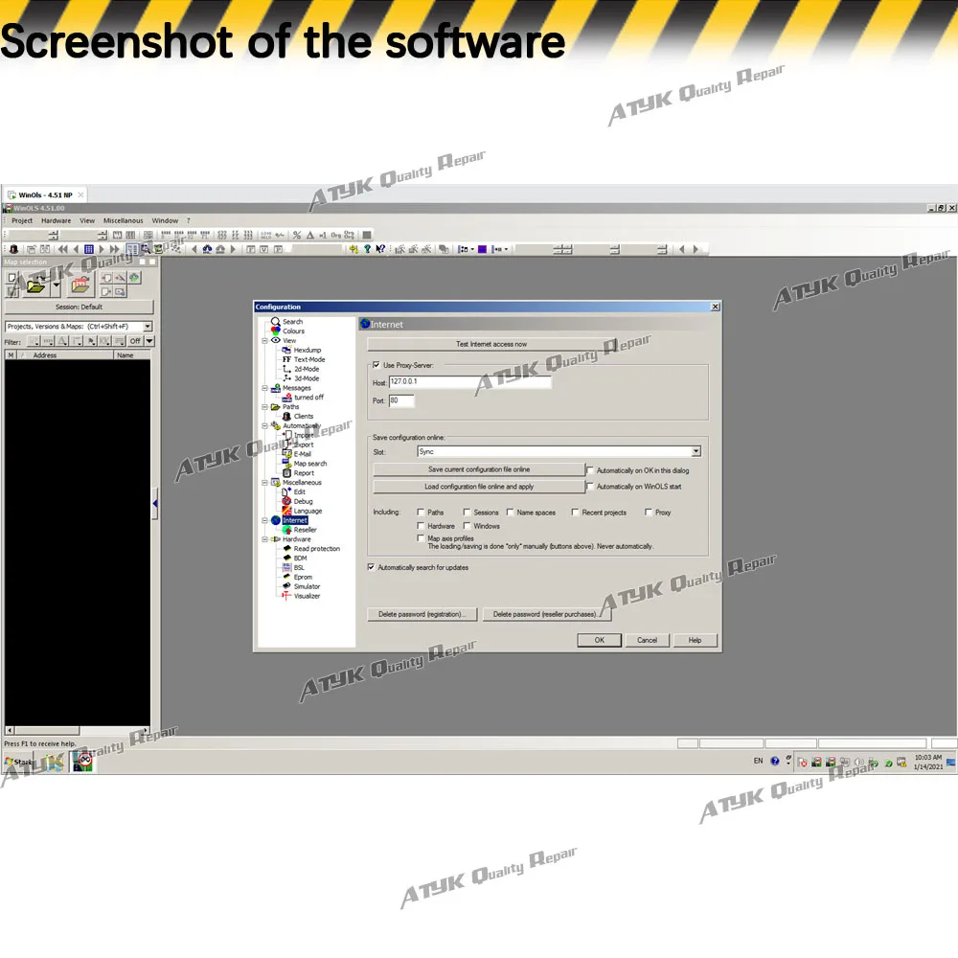Click Load configuration file online and apply

(478, 487)
